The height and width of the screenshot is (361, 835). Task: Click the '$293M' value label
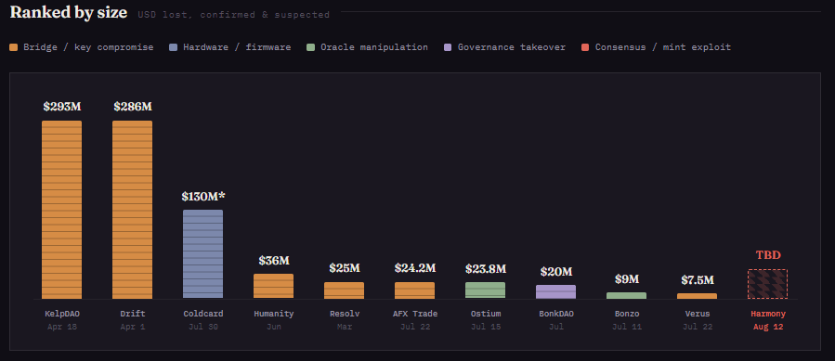[x=62, y=107]
